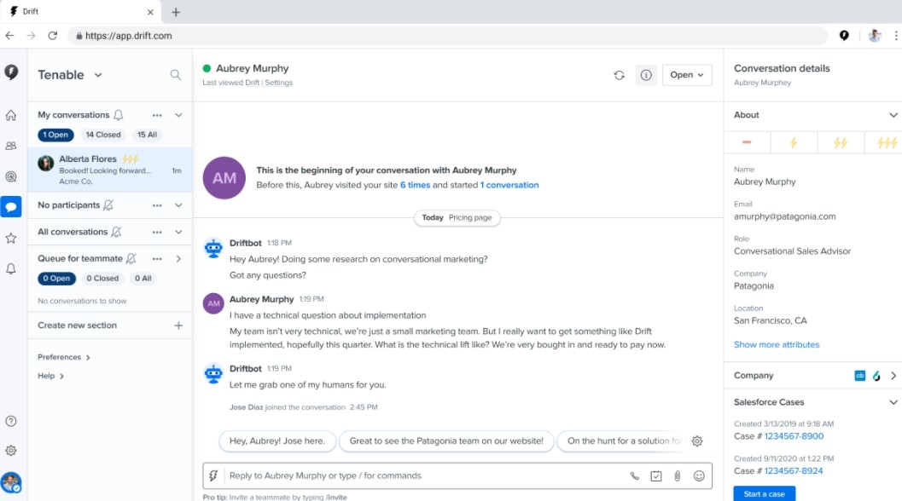The image size is (902, 501).
Task: Select 0 All tab in Queue for teammate
Action: (143, 279)
